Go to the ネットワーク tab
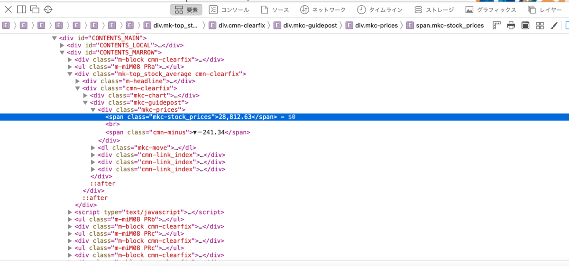This screenshot has width=569, height=266. [322, 9]
